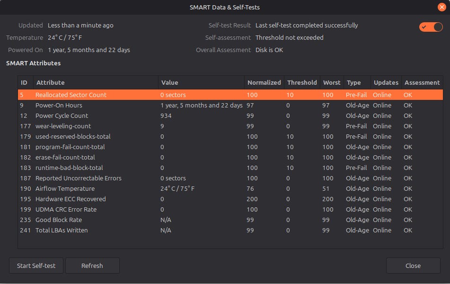
Task: Disable the SMART enabled toggle switch
Action: (x=431, y=27)
